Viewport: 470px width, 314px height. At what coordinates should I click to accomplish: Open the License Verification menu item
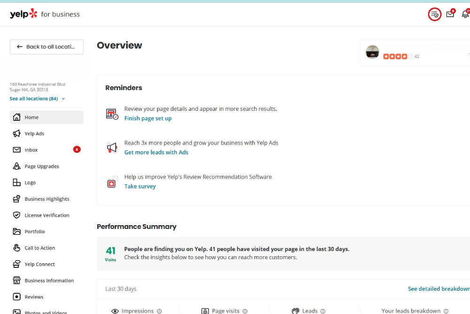click(47, 215)
